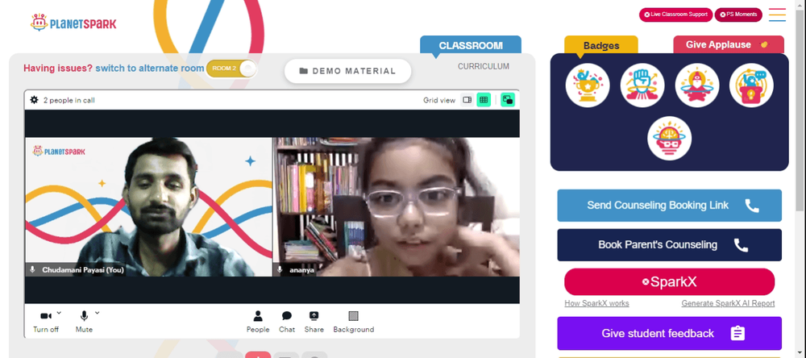Click the 'Grid view' label
806x358 pixels.
439,100
